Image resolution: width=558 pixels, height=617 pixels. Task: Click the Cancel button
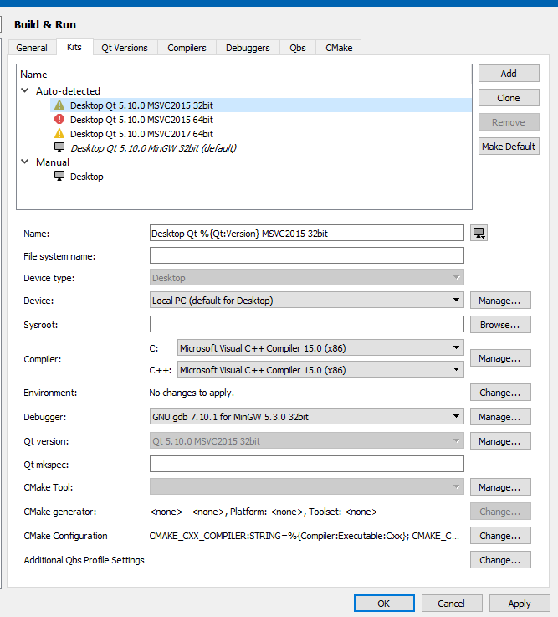coord(452,604)
